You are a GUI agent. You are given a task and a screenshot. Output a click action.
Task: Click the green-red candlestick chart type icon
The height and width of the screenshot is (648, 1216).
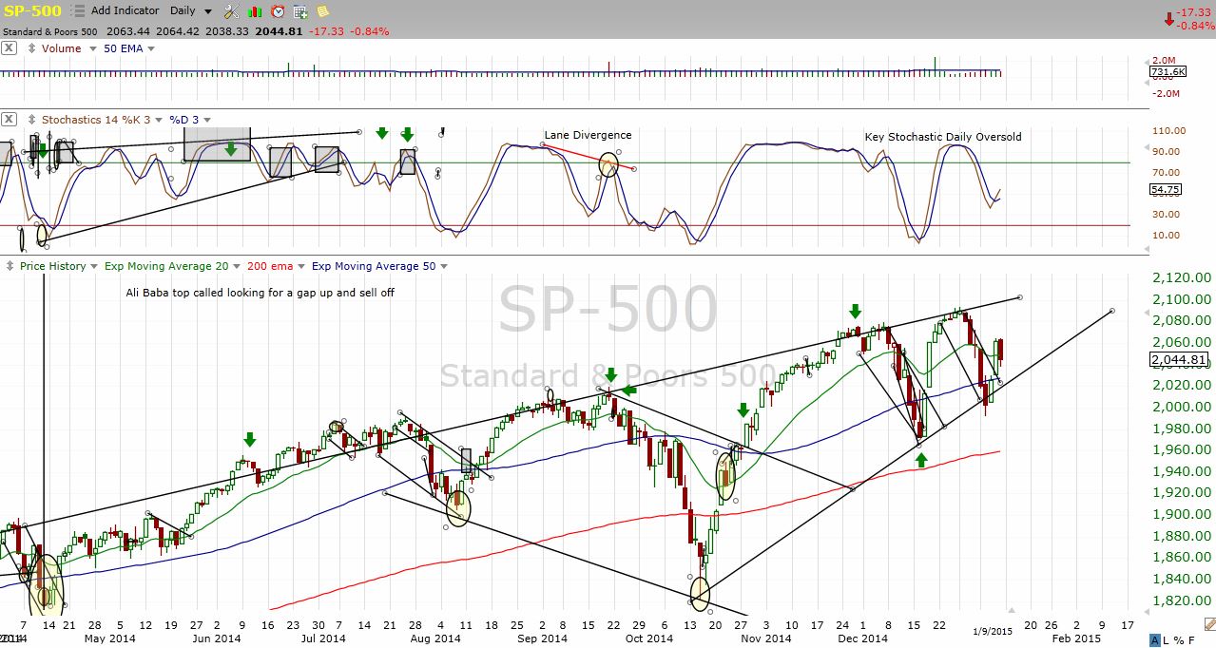pos(255,11)
